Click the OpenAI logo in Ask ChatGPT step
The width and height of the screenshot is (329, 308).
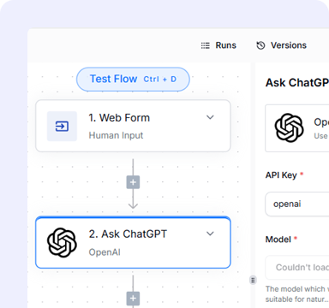click(62, 242)
